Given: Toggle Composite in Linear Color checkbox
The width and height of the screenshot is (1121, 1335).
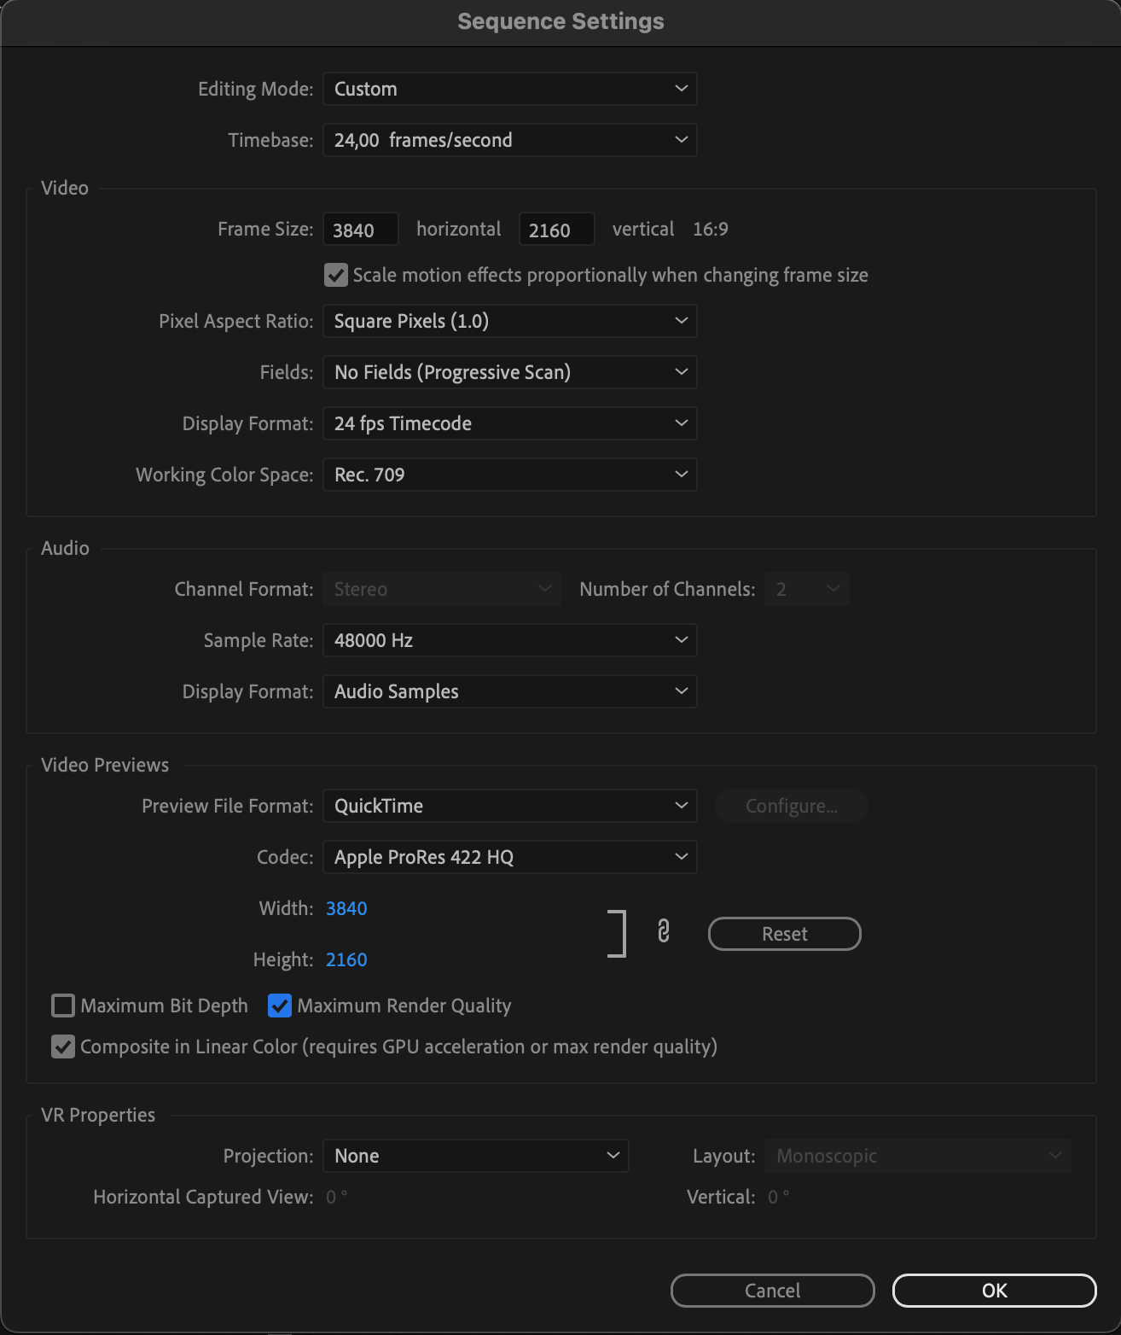Looking at the screenshot, I should [63, 1046].
